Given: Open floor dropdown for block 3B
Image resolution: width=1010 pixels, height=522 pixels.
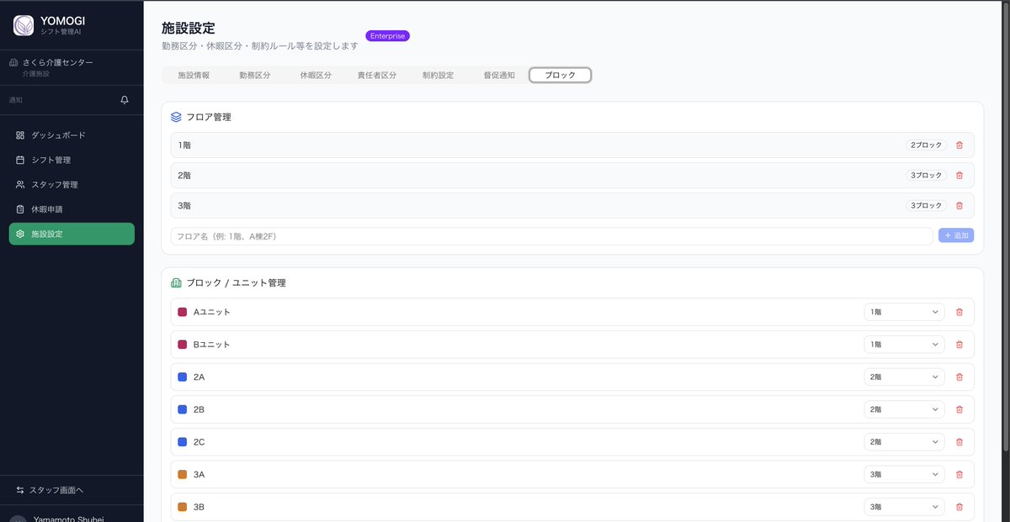Looking at the screenshot, I should [x=905, y=507].
